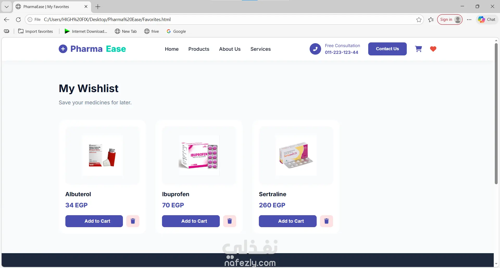Open browser settings three-dots menu

point(469,20)
